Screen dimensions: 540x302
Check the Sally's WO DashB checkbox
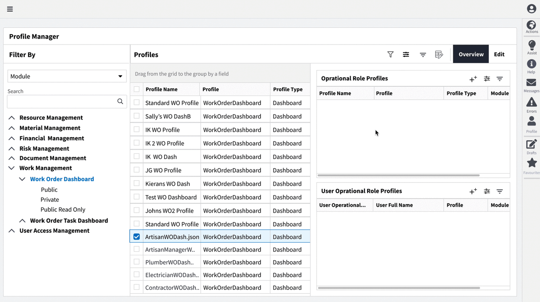pyautogui.click(x=137, y=116)
